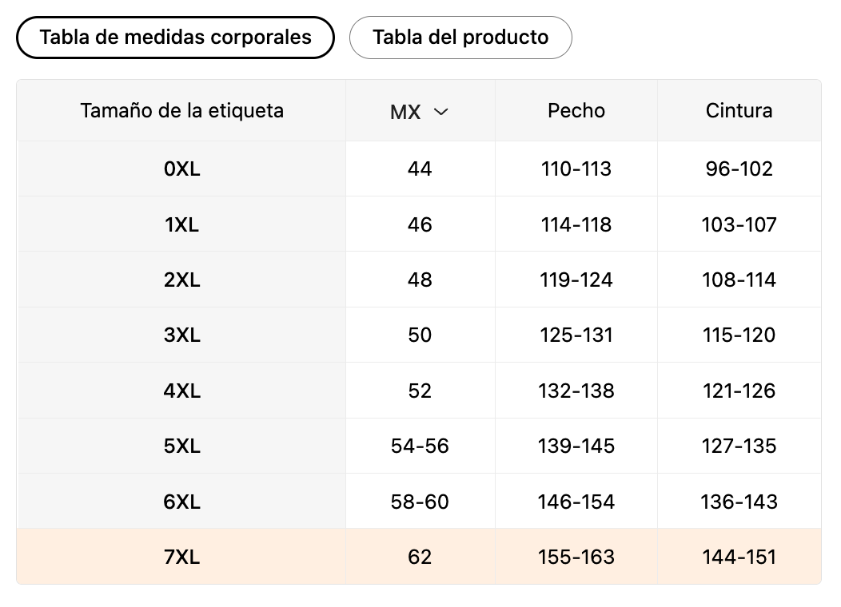Click the highlighted 7XL size row
The height and width of the screenshot is (607, 841).
181,557
